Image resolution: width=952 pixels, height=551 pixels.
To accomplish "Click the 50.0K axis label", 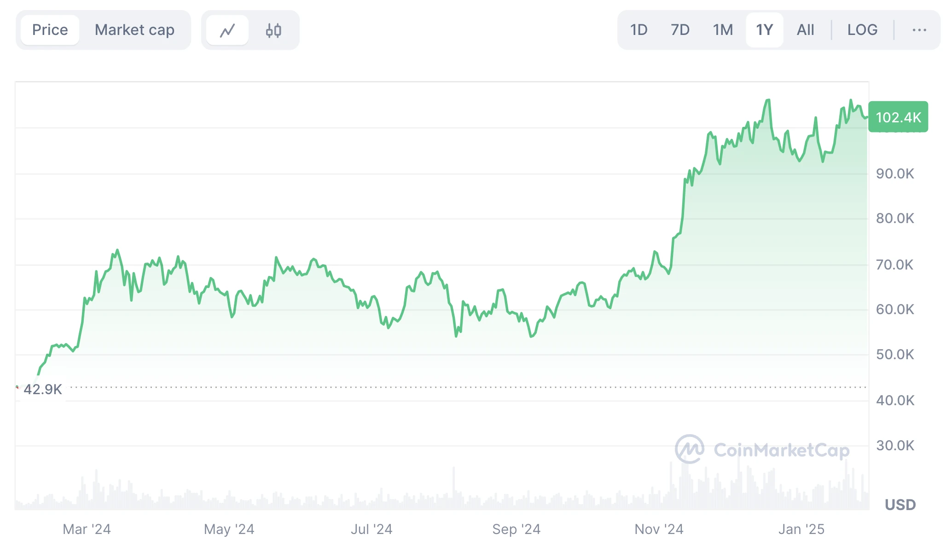I will tap(895, 355).
